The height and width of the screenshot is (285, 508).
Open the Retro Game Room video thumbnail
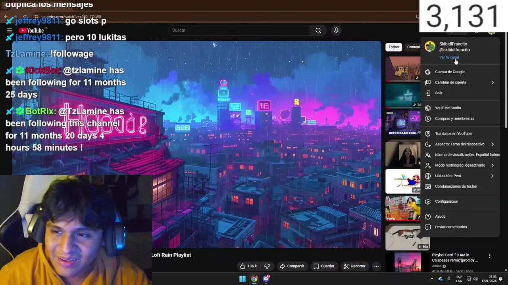(x=403, y=123)
